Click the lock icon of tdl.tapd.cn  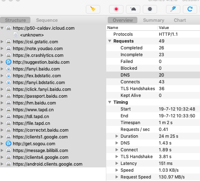pos(9,117)
